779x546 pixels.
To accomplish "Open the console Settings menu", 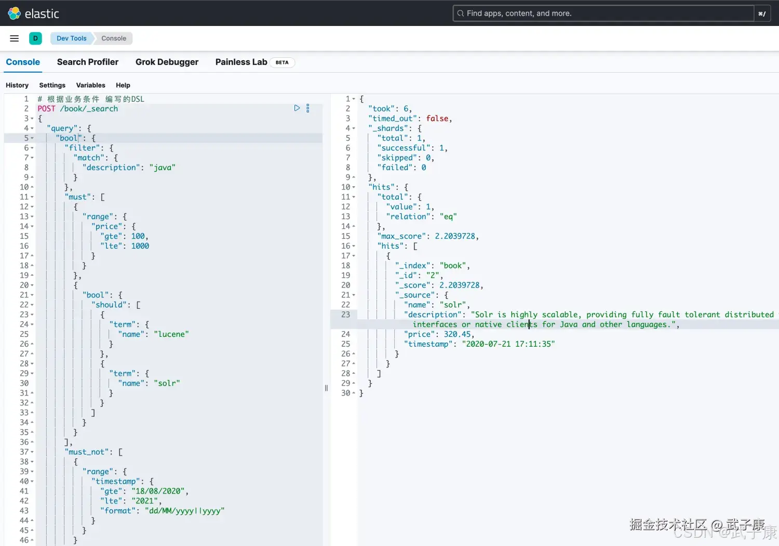I will point(52,85).
